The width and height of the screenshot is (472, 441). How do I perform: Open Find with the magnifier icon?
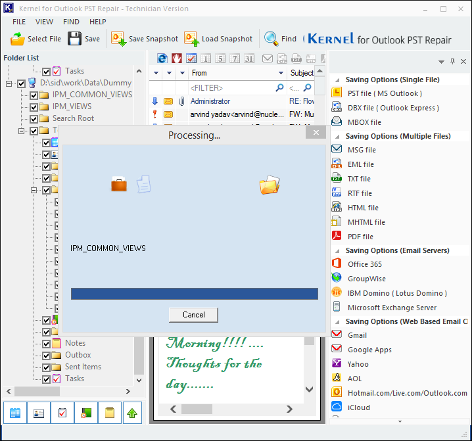pos(271,39)
